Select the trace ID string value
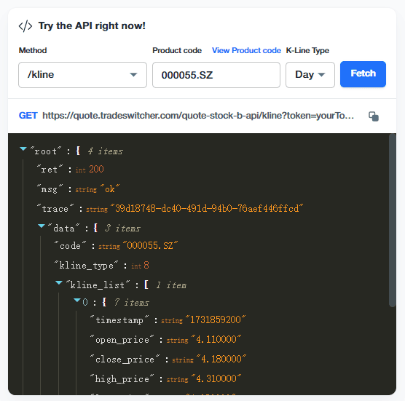 pos(207,208)
